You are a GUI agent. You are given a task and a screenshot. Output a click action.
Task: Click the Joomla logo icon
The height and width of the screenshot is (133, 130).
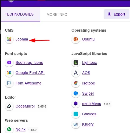pos(9,39)
